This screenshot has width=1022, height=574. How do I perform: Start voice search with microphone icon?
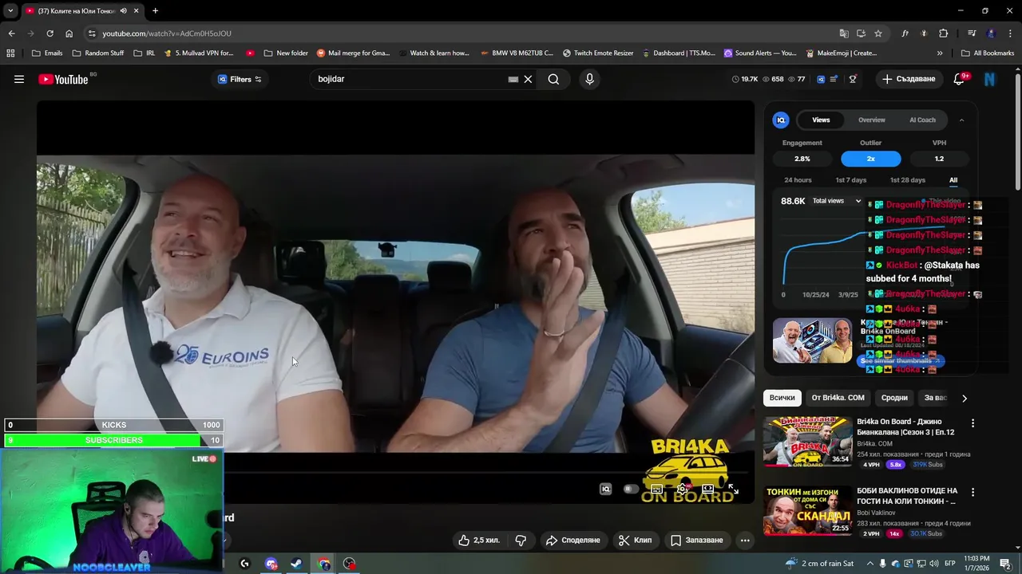(x=589, y=79)
